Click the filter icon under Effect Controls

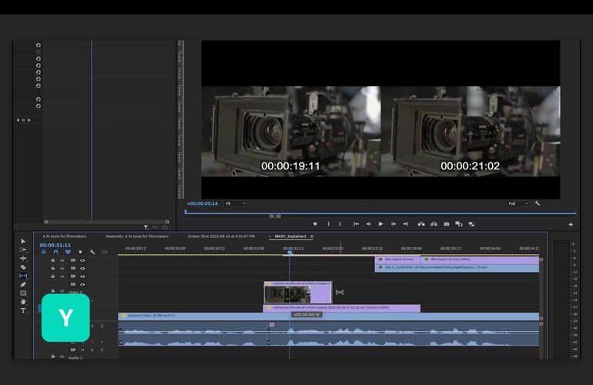pos(146,227)
